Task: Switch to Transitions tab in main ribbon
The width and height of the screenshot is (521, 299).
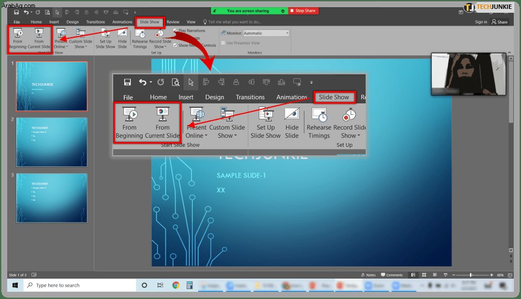Action: 95,22
